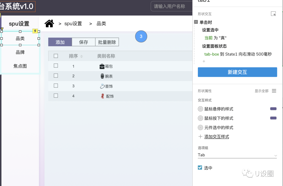Click the home icon in the breadcrumb
Viewport: 283px width, 186px height.
tap(49, 23)
